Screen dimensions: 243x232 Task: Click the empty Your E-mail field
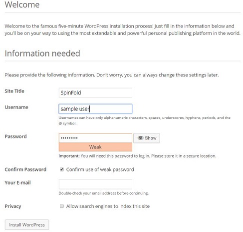[95, 184]
